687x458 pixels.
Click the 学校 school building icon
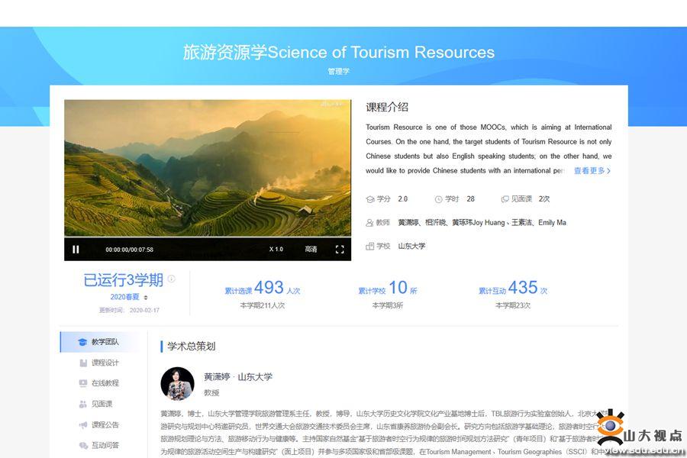point(370,247)
